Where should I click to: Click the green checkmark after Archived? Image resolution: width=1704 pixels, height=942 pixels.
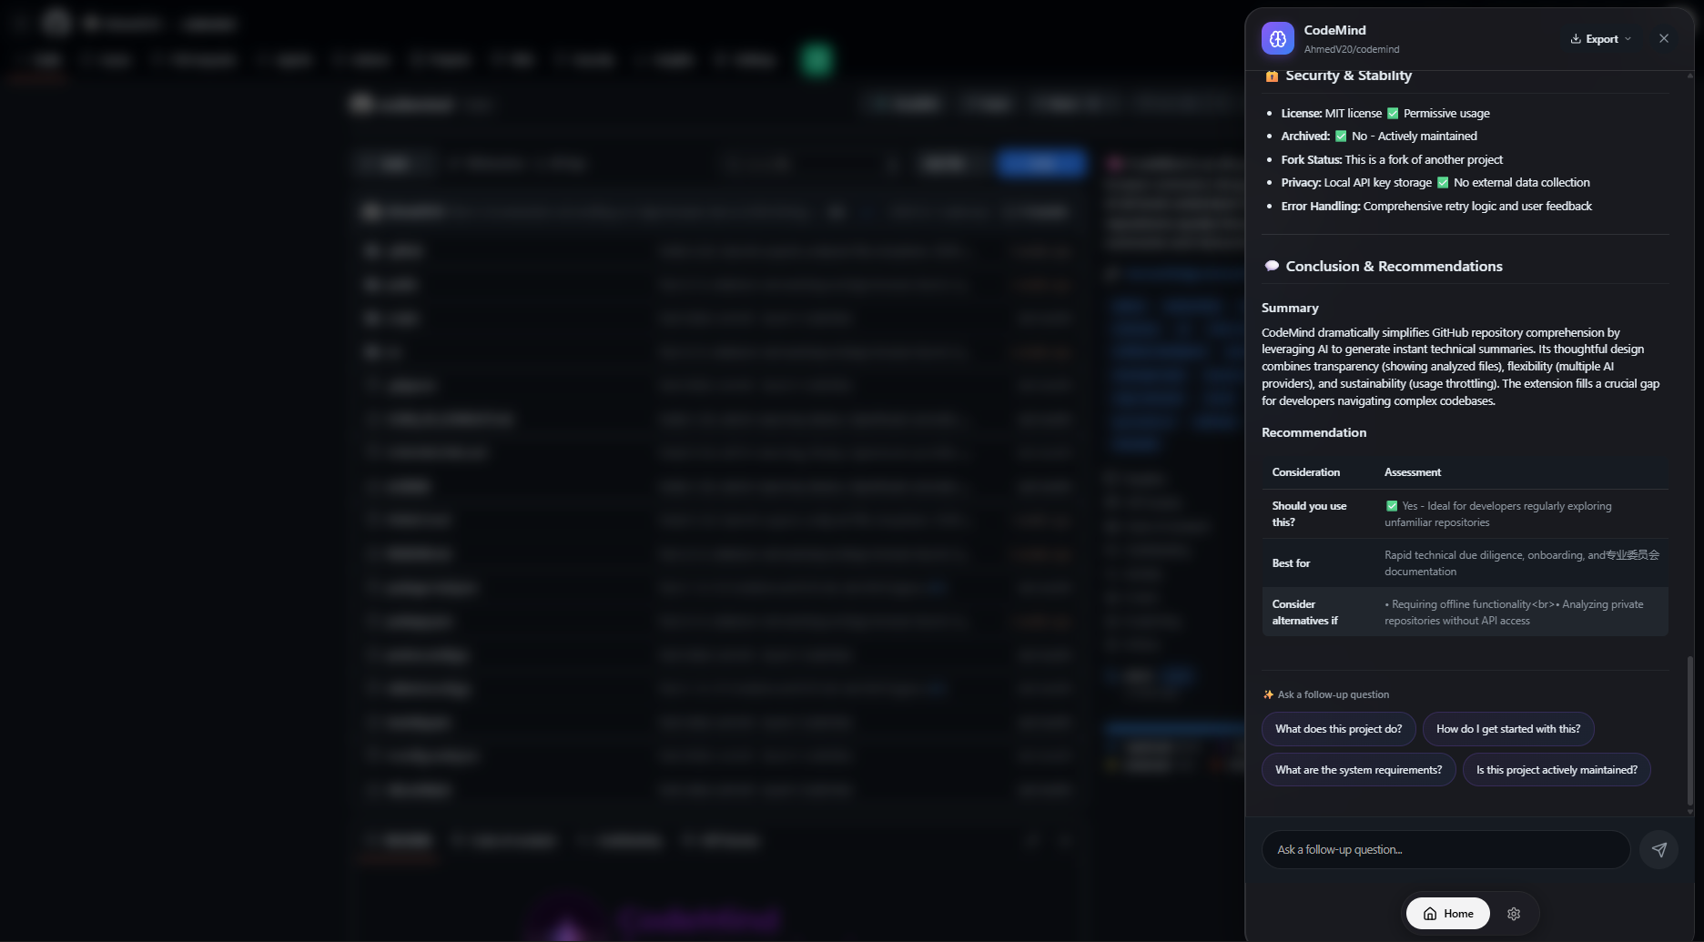pyautogui.click(x=1340, y=137)
